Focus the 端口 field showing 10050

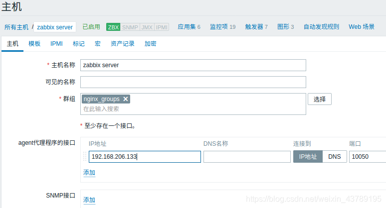click(368, 157)
